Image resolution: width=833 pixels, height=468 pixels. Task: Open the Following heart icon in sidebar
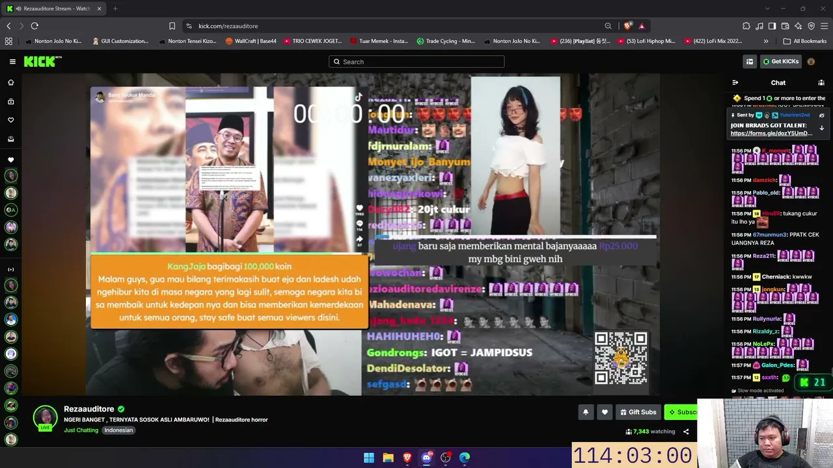[10, 120]
